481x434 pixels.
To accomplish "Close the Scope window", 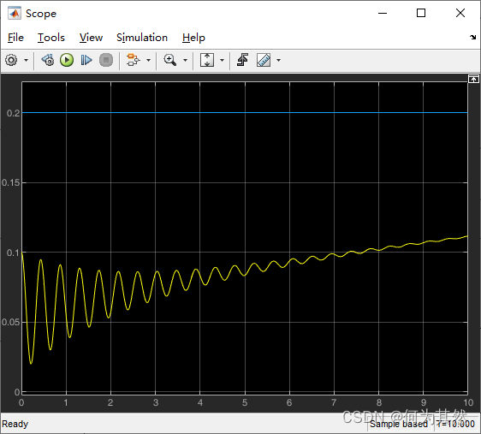I will (x=460, y=13).
